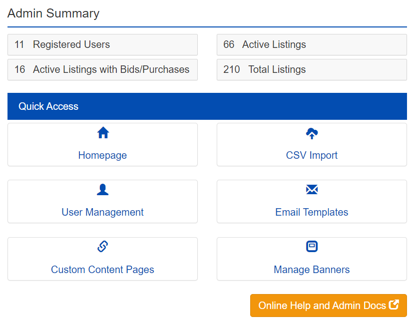Click the house icon above Homepage

click(x=103, y=133)
